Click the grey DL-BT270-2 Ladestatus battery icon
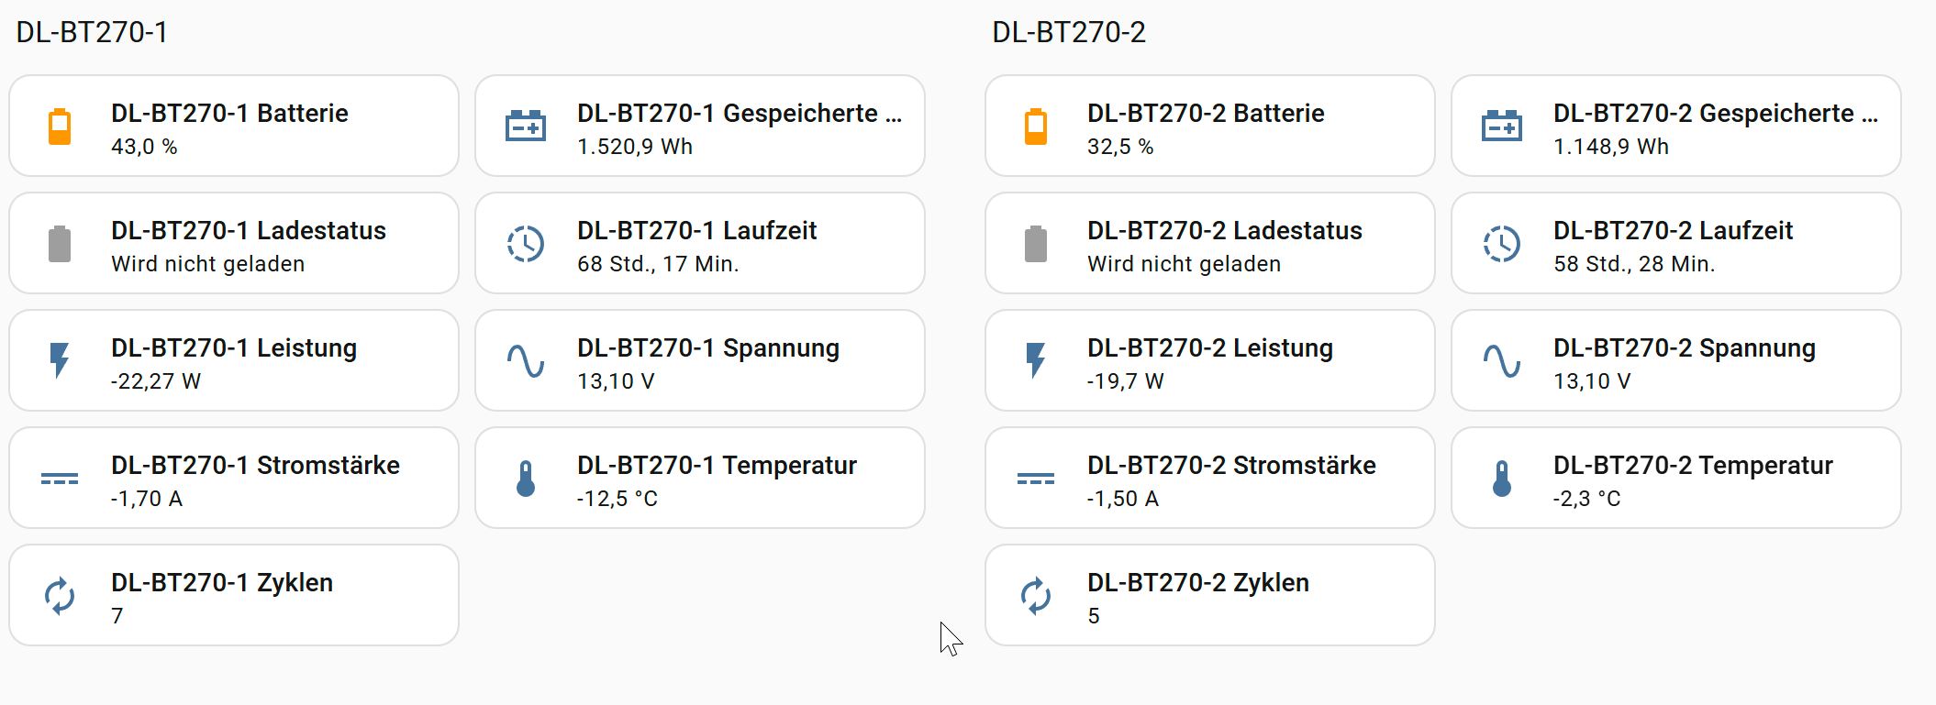The image size is (1936, 705). point(1036,244)
